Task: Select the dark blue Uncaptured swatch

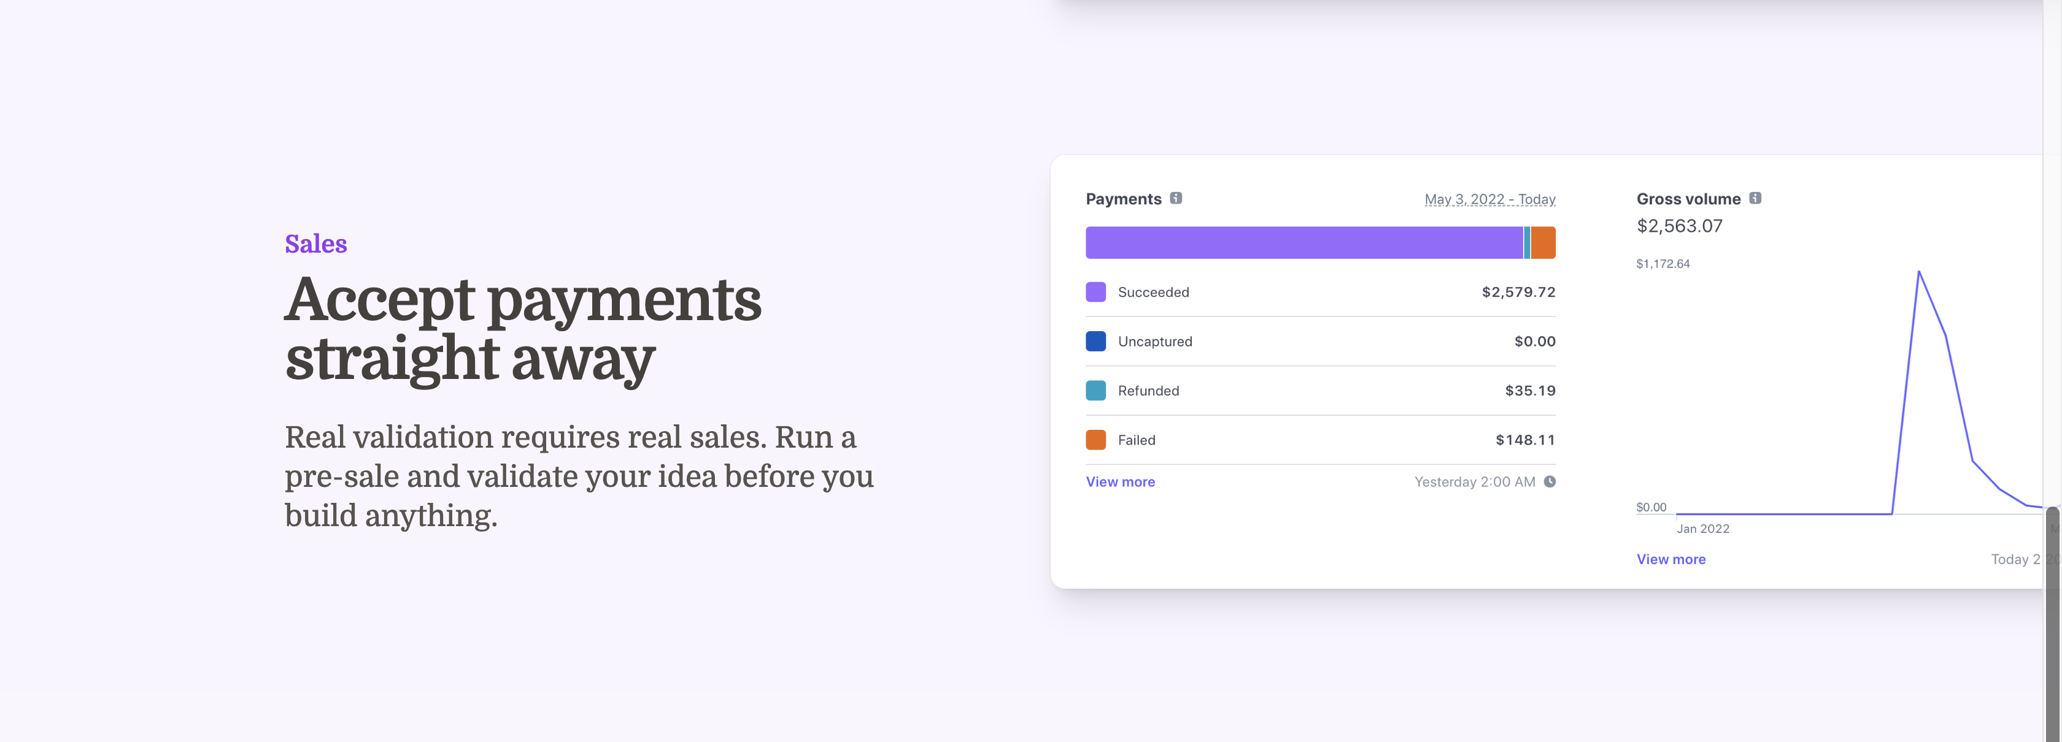Action: click(x=1095, y=342)
